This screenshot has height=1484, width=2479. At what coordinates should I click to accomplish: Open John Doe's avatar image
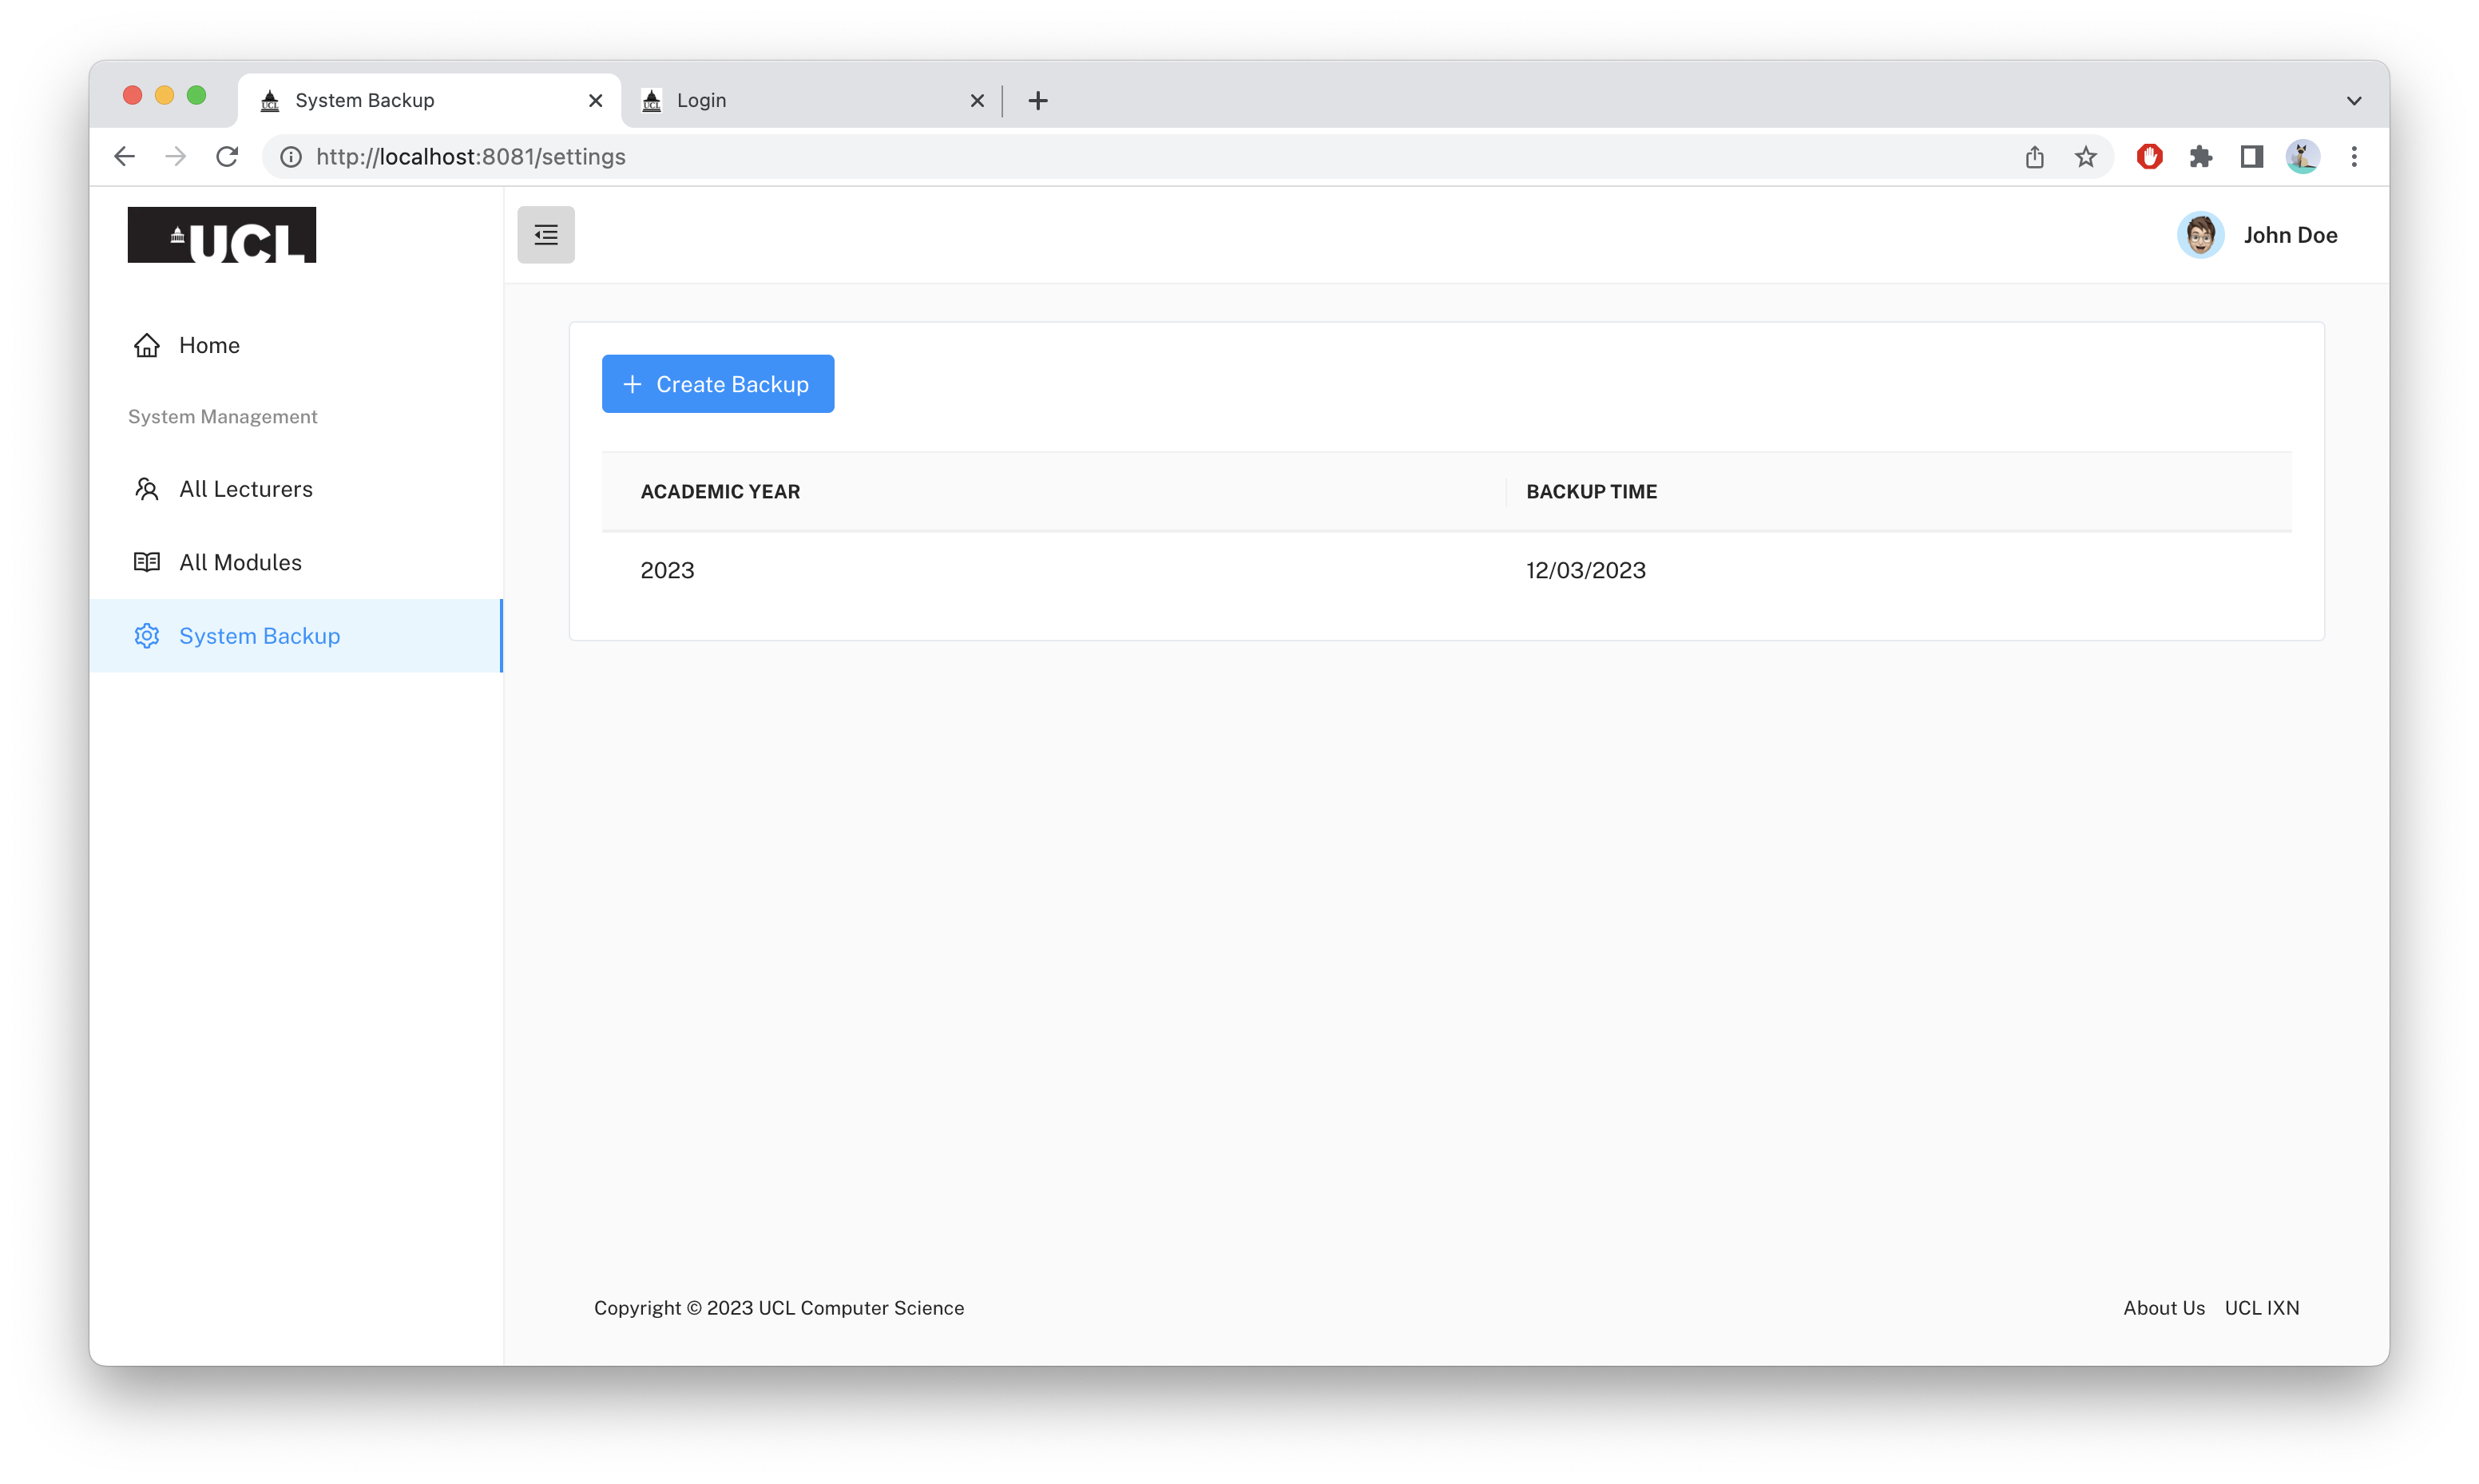coord(2200,235)
